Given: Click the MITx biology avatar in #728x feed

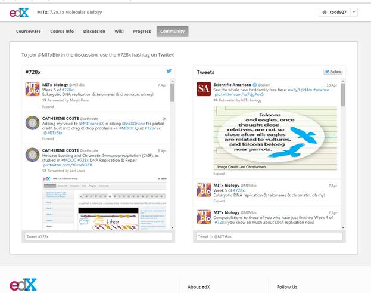Looking at the screenshot, I should (32, 89).
